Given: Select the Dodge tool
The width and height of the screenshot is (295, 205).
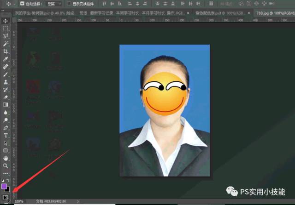Looking at the screenshot, I should (5, 120).
